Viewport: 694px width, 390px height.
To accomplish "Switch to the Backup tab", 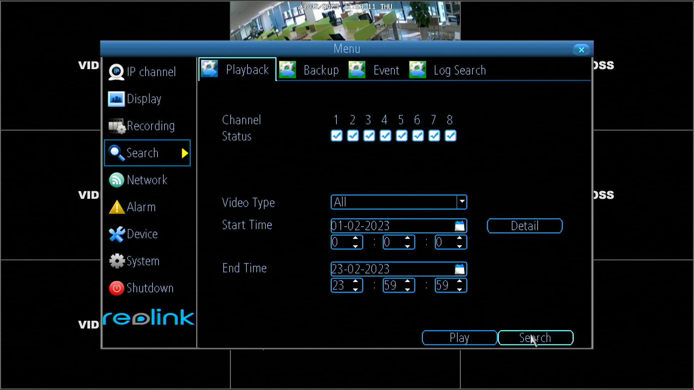I will click(321, 70).
